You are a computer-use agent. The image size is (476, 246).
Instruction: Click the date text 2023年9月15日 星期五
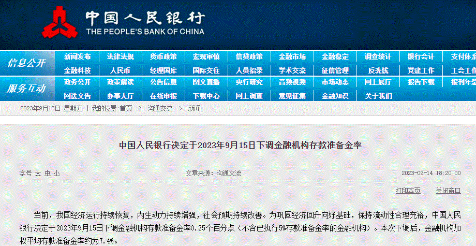(x=51, y=108)
